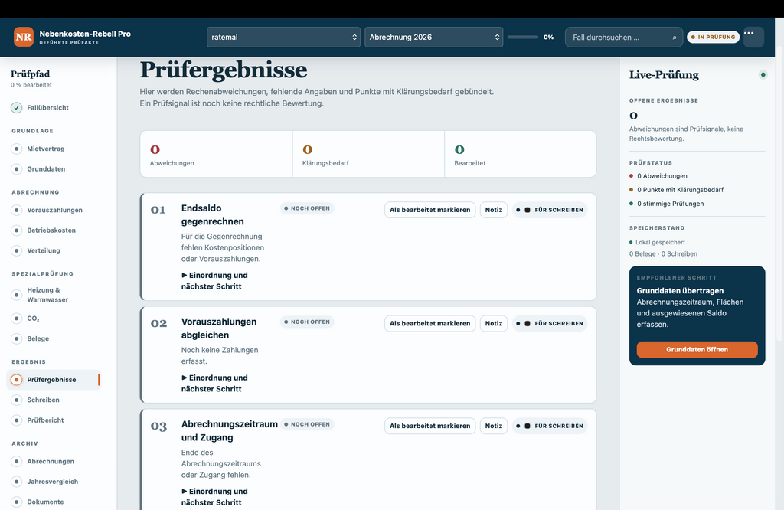Mark Endsaldo gegenrechnen as bearbeitet
Viewport: 784px width, 510px height.
pos(430,210)
